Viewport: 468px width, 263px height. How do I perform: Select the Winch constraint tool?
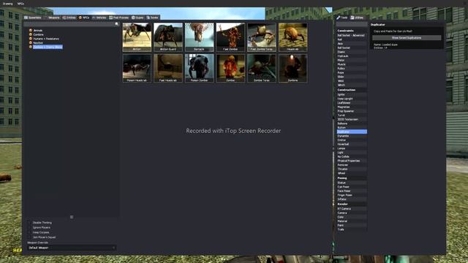352,85
